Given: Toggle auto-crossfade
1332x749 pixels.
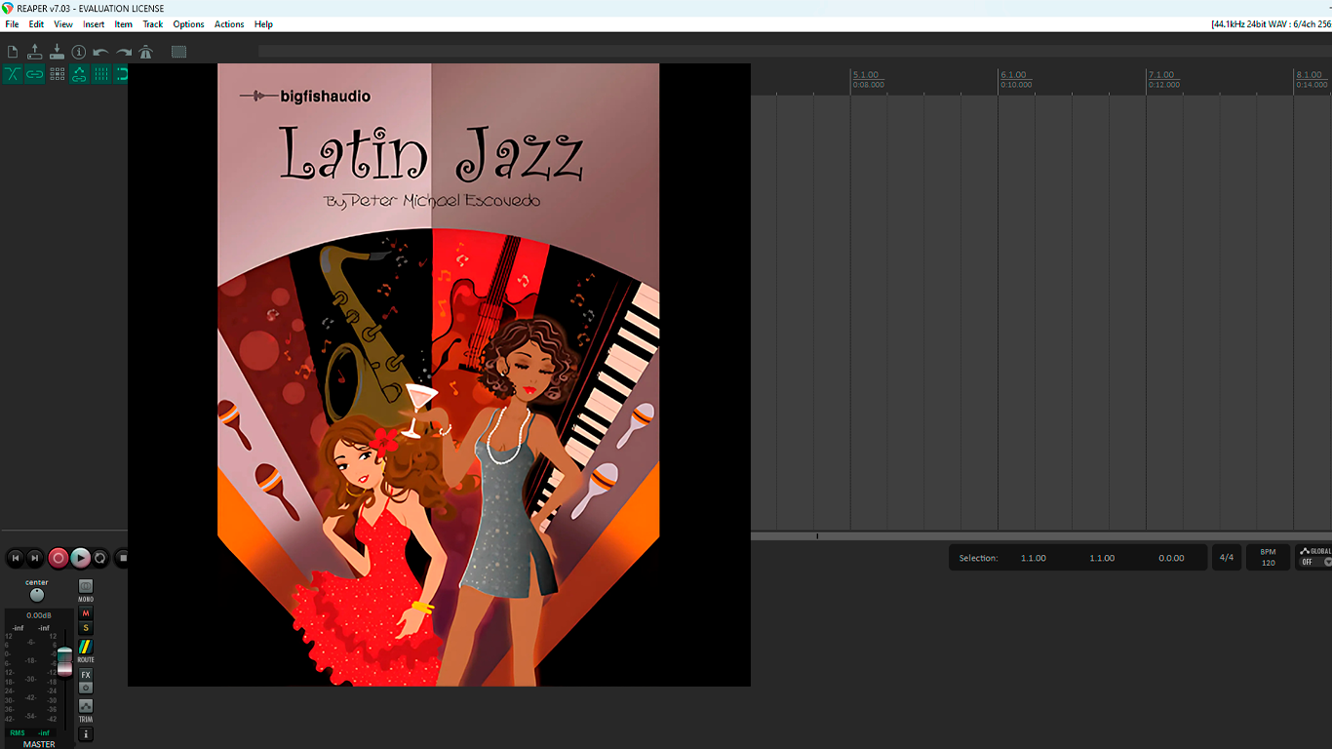Looking at the screenshot, I should coord(13,74).
